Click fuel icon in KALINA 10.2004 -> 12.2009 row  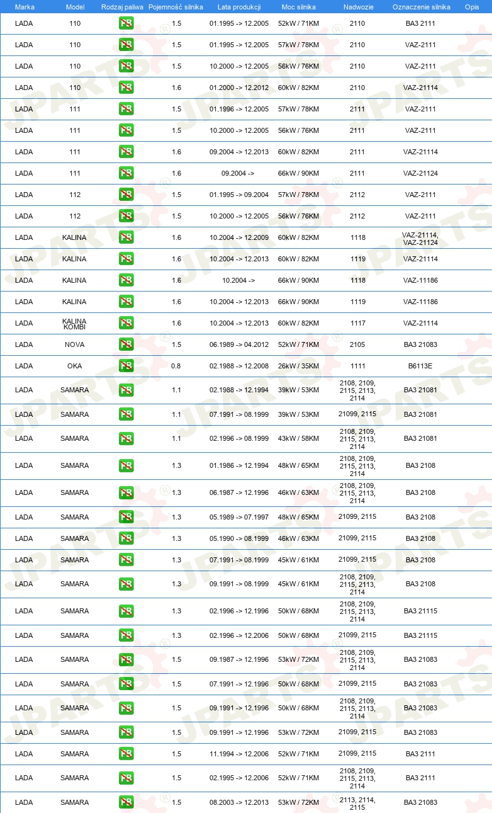pos(126,238)
